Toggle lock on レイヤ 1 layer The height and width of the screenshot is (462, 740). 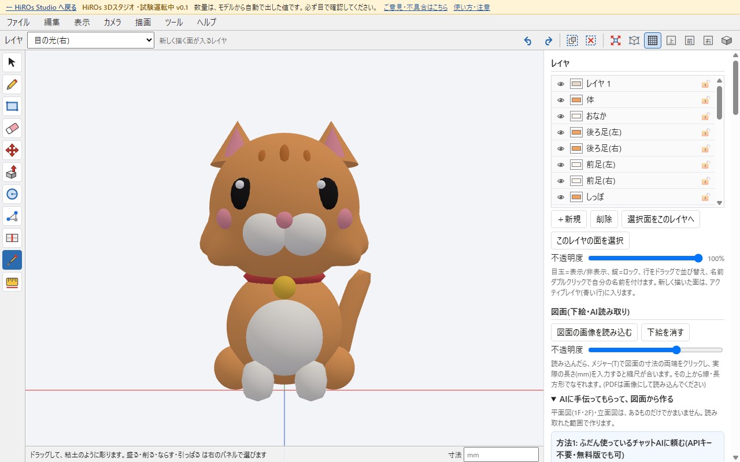click(705, 84)
